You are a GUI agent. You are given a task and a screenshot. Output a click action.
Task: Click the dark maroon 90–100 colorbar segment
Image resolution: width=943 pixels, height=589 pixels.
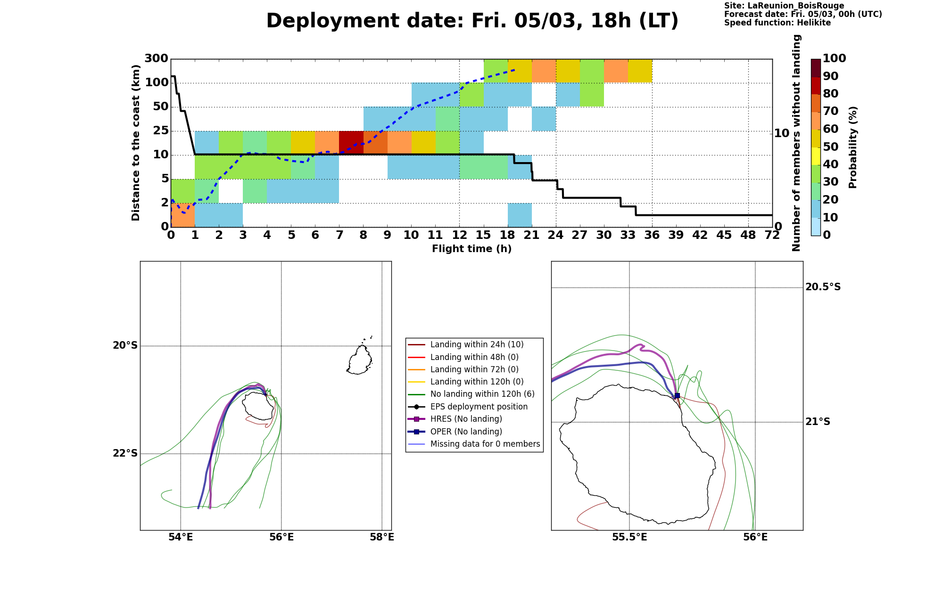click(816, 68)
